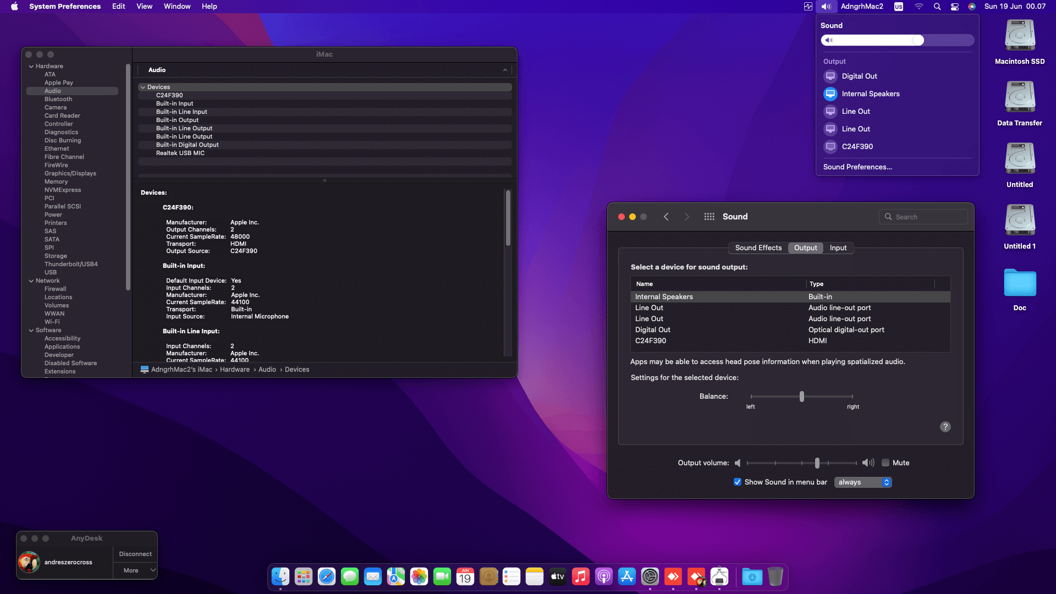Open the always dropdown next to Show Sound
Screen dimensions: 1056x594
pos(862,482)
